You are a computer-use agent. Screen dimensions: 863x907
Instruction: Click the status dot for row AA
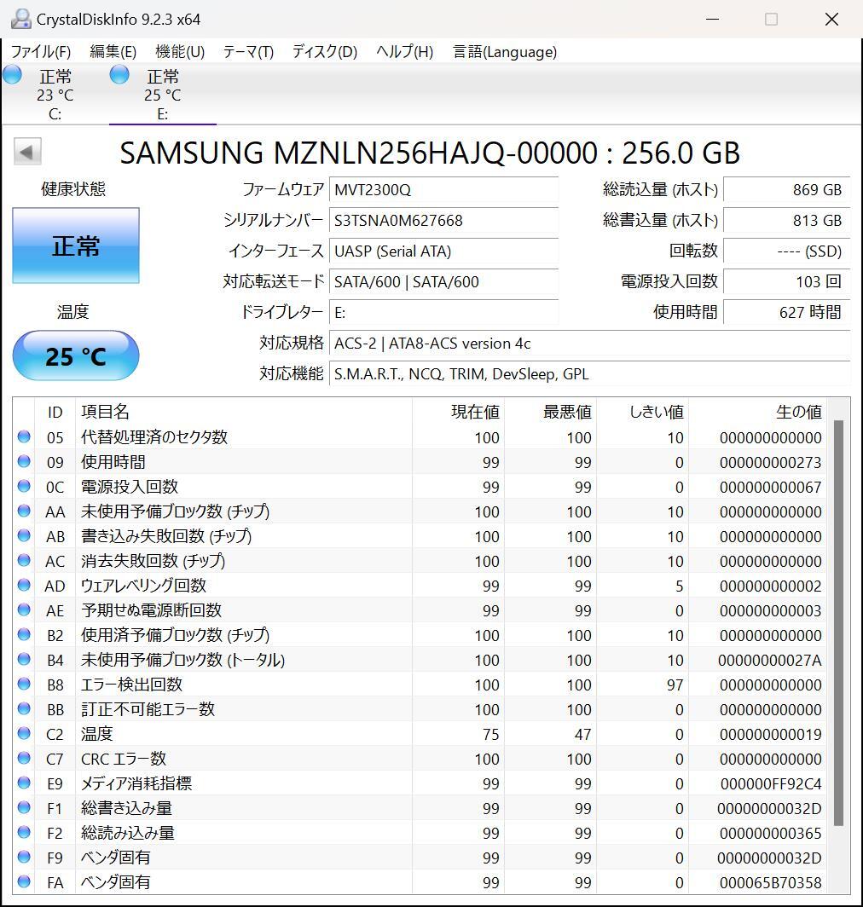[24, 511]
